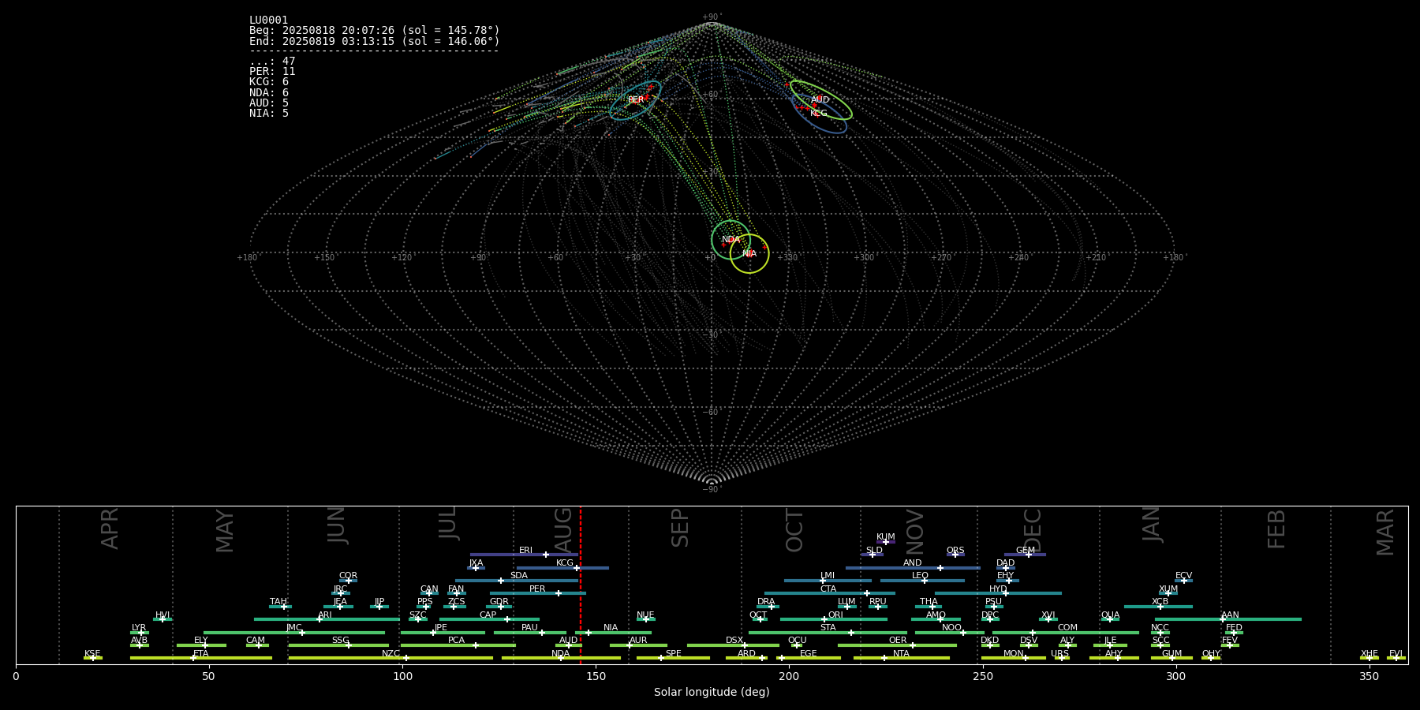The height and width of the screenshot is (710, 1420).
Task: Click the DRA shower label in timeline
Action: coord(766,602)
